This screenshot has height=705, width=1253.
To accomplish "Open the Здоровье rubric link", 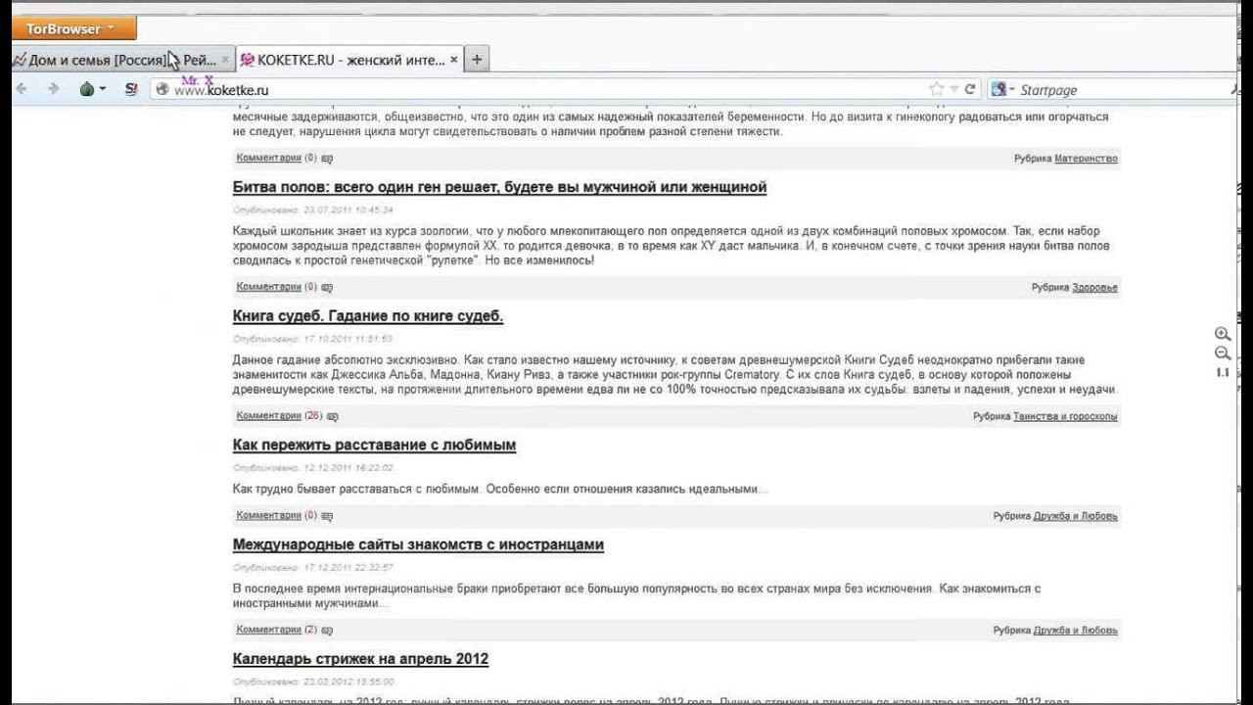I will [1094, 288].
